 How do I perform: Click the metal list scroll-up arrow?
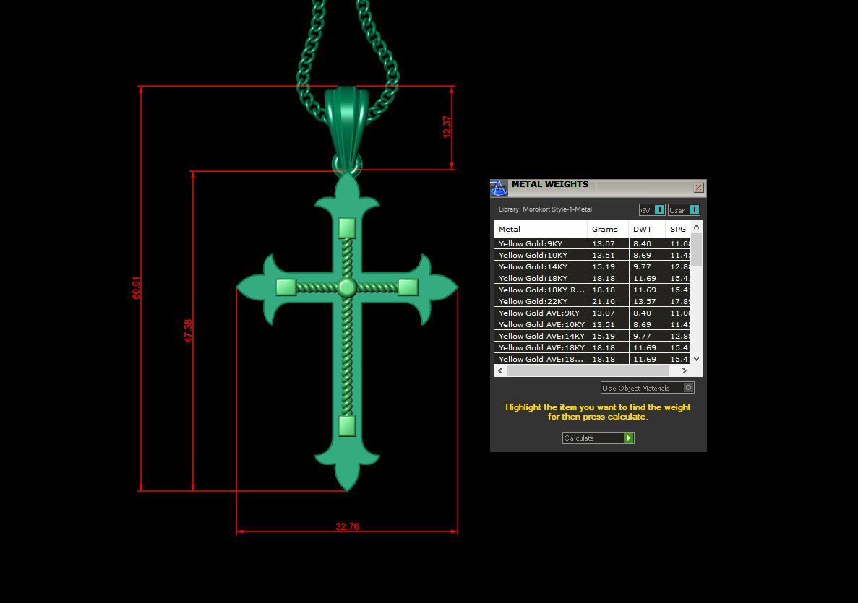tap(697, 227)
